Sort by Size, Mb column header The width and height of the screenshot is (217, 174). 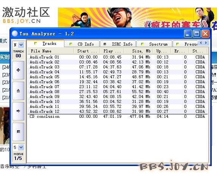(x=138, y=51)
